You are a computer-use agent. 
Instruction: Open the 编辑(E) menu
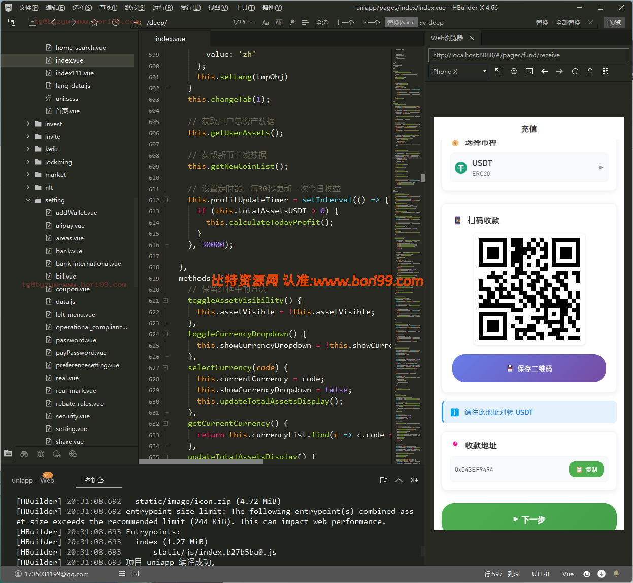55,7
